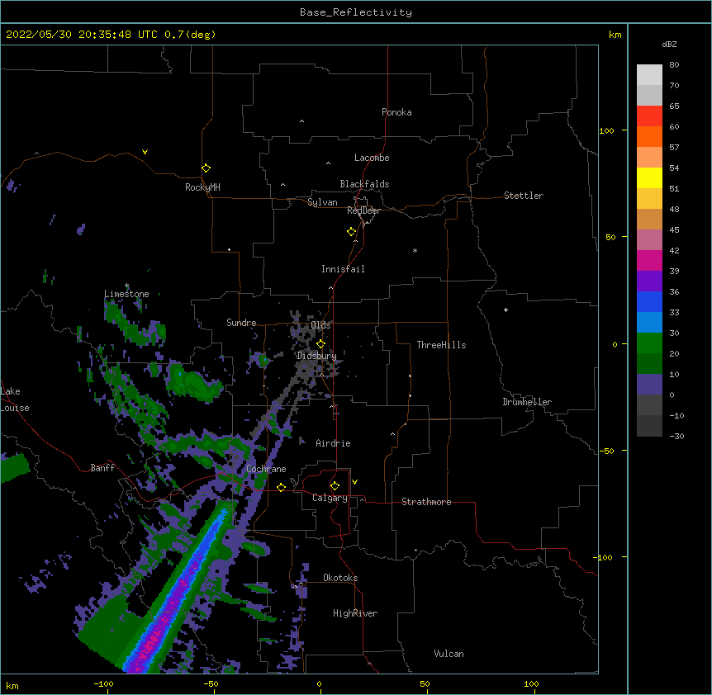Click the Drumheller label
712x695 pixels.
527,402
